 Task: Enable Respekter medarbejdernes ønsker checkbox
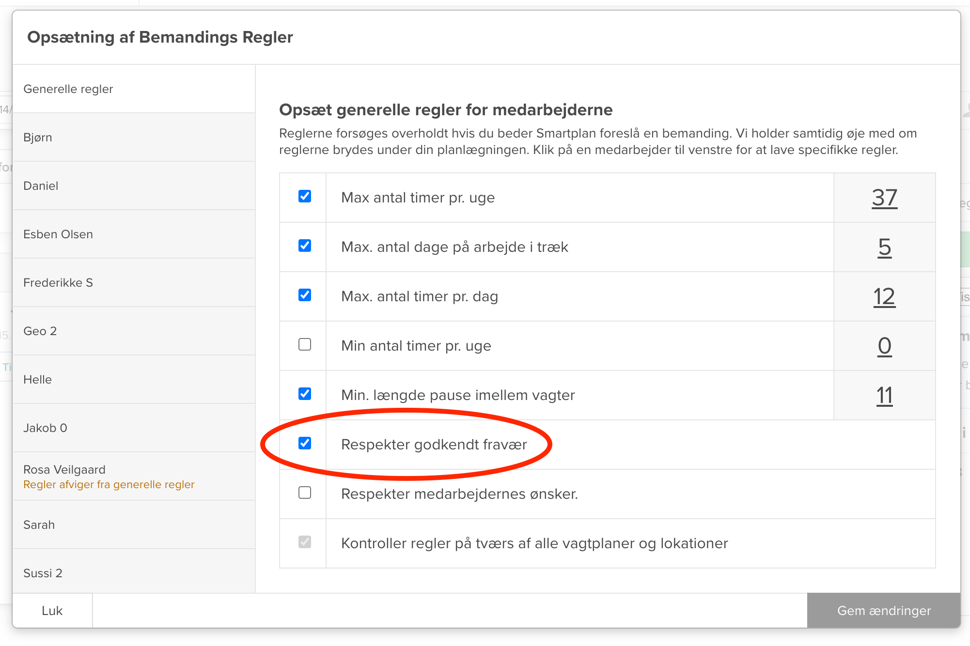(x=305, y=492)
